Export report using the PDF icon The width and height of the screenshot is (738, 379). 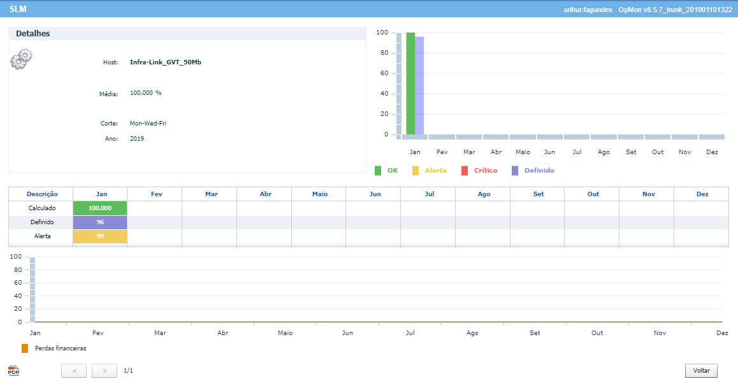[x=13, y=371]
